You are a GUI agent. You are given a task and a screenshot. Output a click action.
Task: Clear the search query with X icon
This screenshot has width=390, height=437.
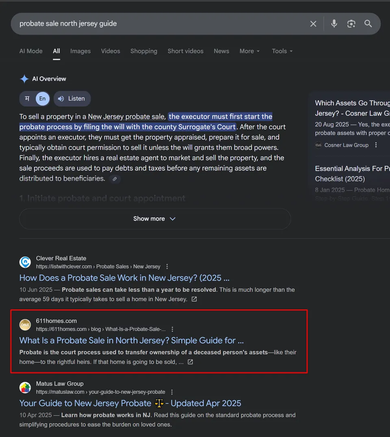pyautogui.click(x=313, y=24)
